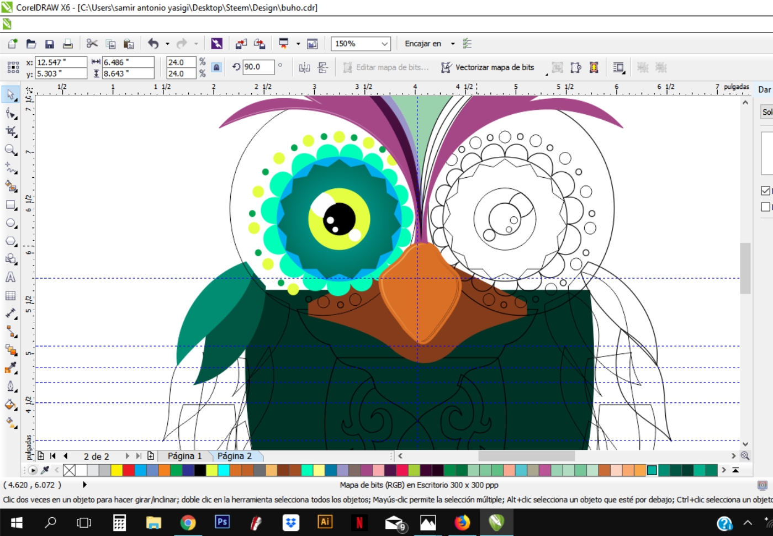Screen dimensions: 773x536
Task: Print the document
Action: click(x=67, y=44)
